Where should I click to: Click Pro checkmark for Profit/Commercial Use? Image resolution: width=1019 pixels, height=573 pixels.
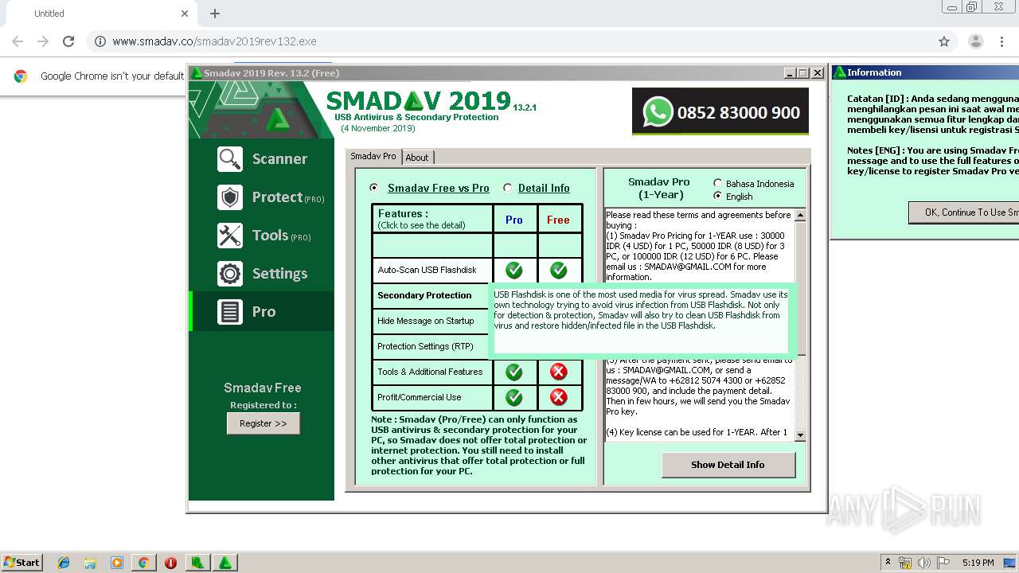click(514, 397)
